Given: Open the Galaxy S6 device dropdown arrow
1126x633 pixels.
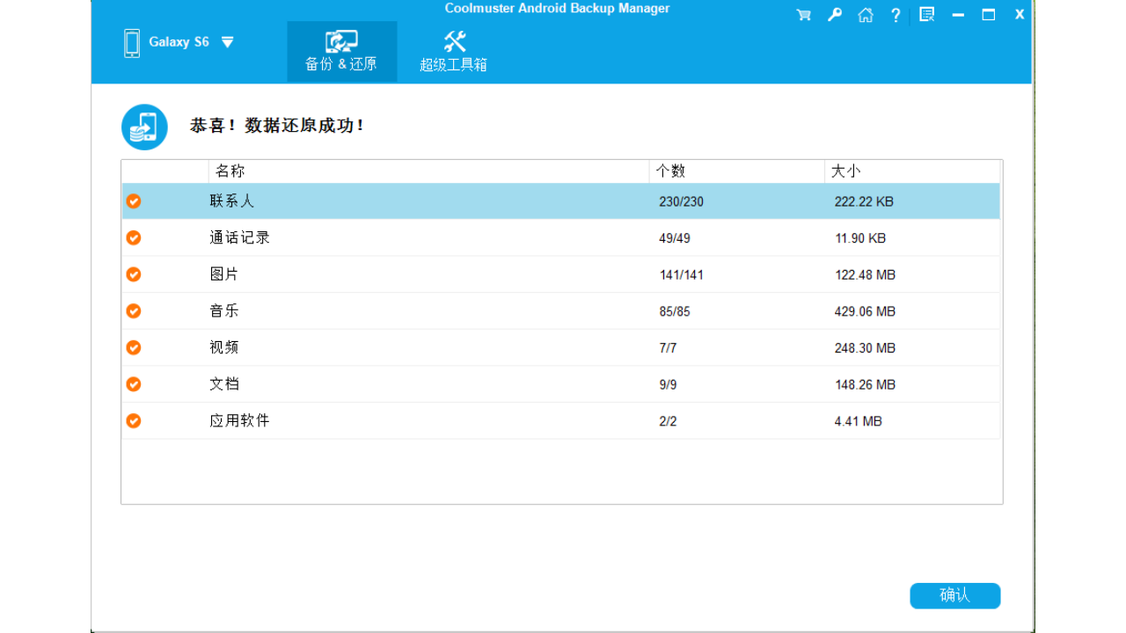Looking at the screenshot, I should click(x=227, y=41).
